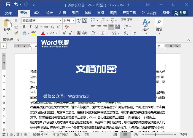Open the 微软雅黑 font name dropdown
The height and width of the screenshot is (138, 193).
click(x=60, y=21)
